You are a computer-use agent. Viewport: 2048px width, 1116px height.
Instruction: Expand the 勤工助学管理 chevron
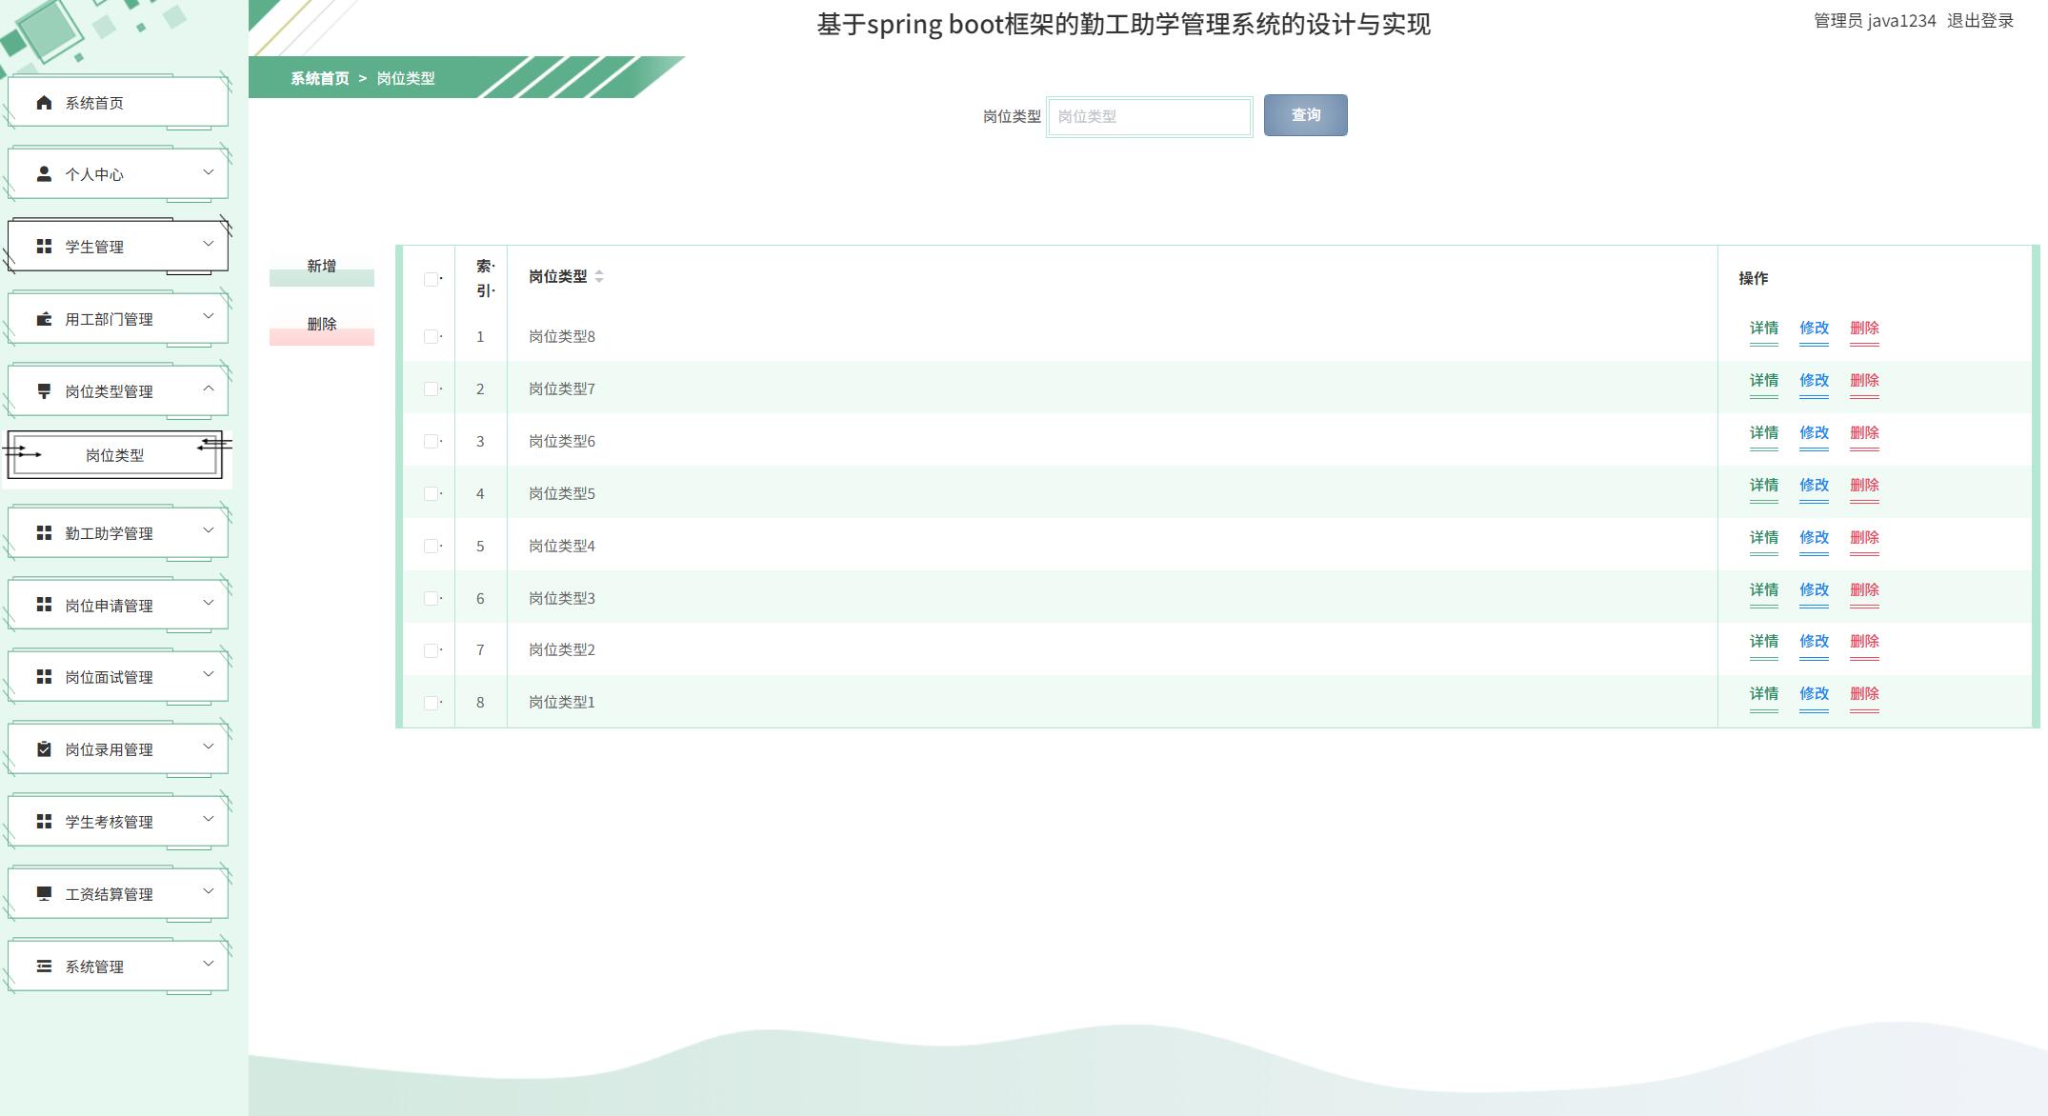[x=209, y=530]
